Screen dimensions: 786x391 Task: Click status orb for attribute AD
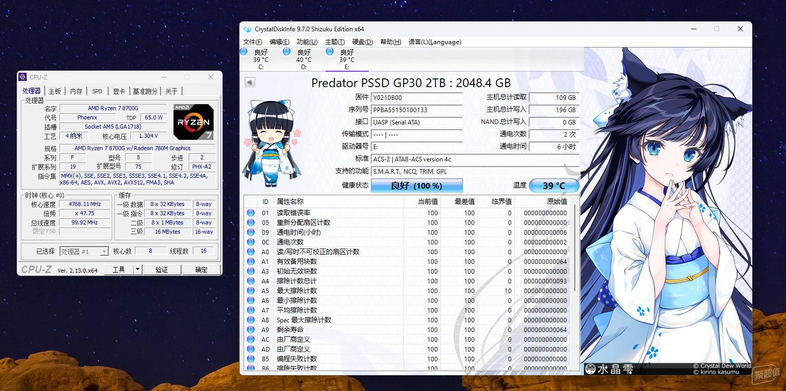point(251,349)
